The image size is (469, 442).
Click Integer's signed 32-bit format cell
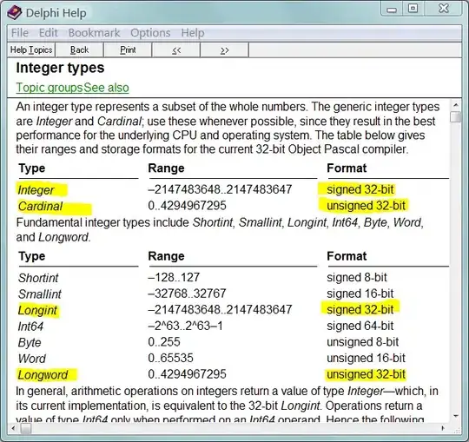point(360,189)
